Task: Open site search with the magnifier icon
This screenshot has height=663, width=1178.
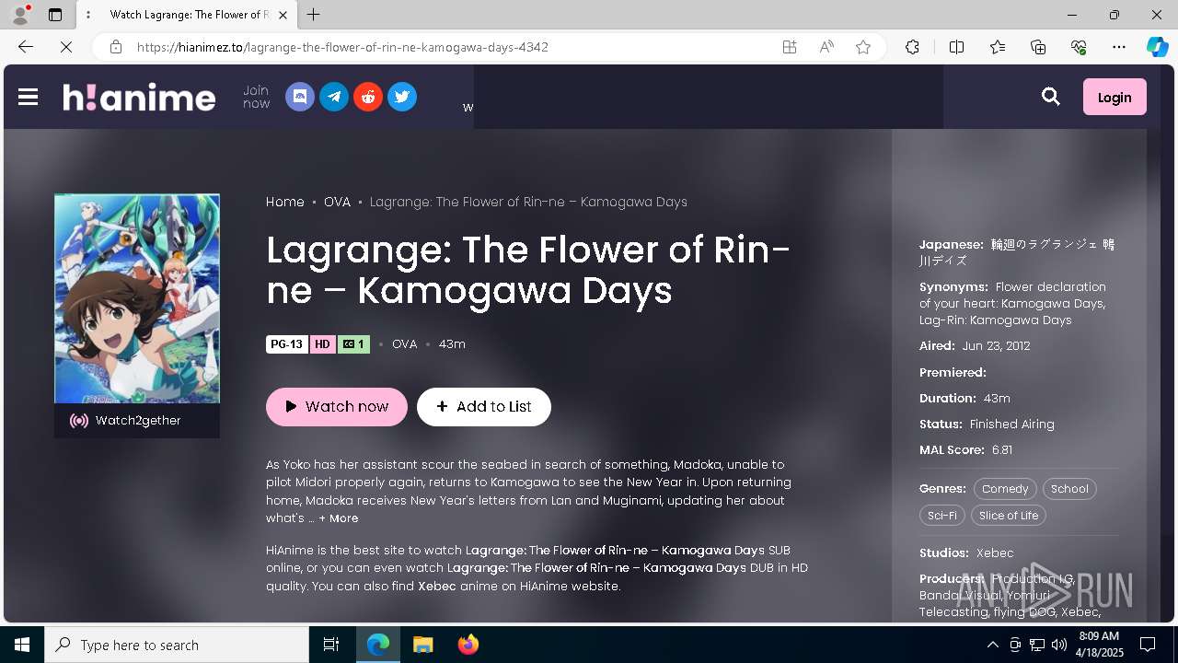Action: (x=1051, y=97)
